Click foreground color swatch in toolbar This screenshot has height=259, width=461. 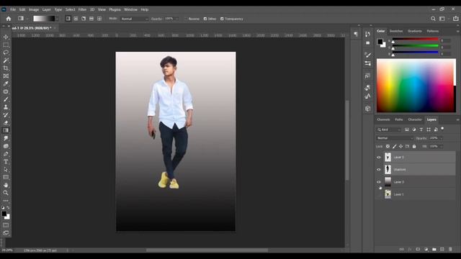pyautogui.click(x=4, y=214)
